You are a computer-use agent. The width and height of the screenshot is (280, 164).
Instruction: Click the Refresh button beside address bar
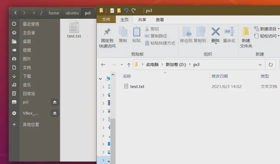(270, 65)
